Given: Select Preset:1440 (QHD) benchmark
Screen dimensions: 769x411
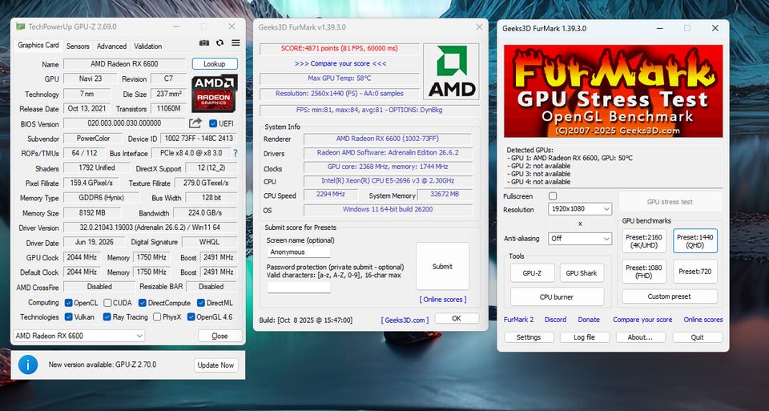Looking at the screenshot, I should coord(695,241).
